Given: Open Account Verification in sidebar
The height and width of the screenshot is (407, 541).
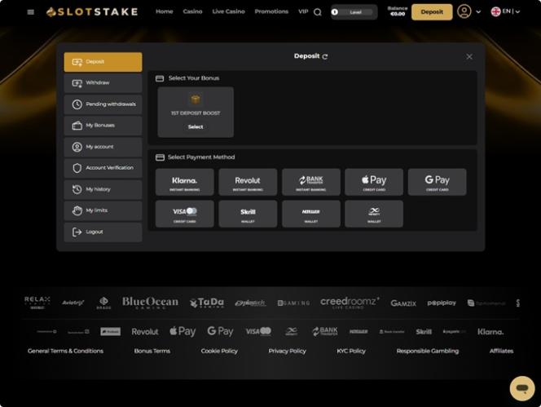Looking at the screenshot, I should point(103,168).
